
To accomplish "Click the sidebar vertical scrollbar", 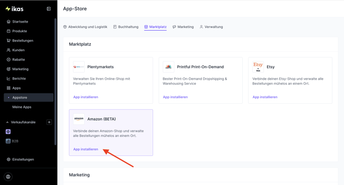I will [x=55, y=82].
